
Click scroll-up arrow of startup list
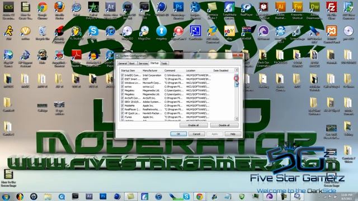236,70
